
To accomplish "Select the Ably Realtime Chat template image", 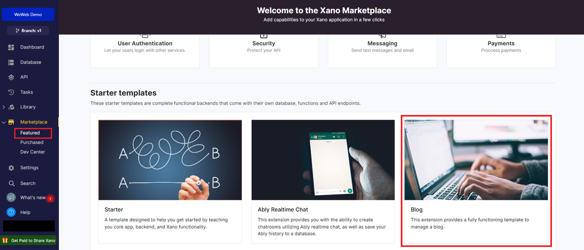I will click(323, 160).
